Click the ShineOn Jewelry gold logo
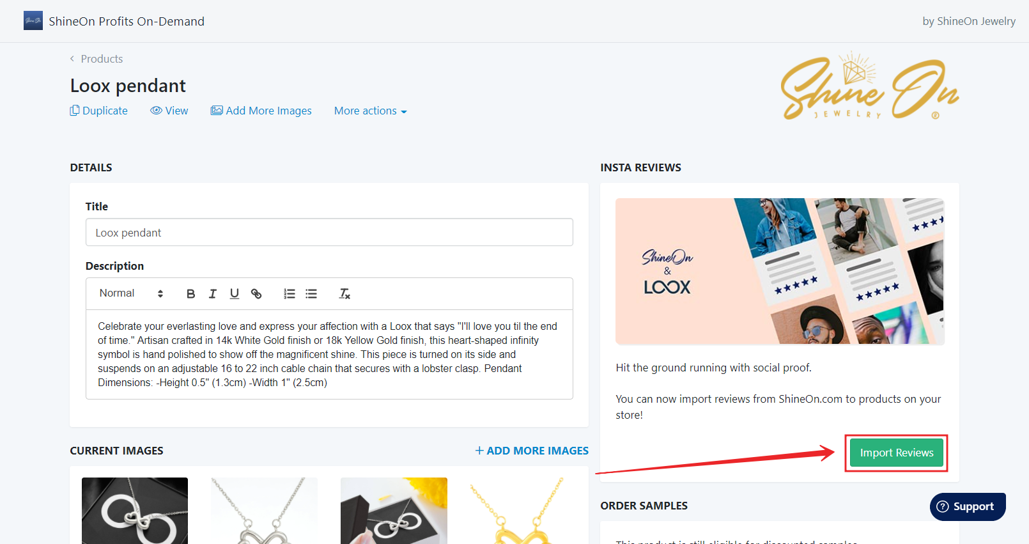This screenshot has height=544, width=1029. tap(870, 86)
